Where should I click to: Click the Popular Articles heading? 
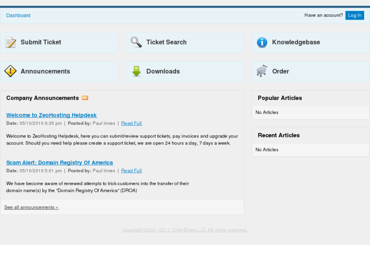point(280,98)
